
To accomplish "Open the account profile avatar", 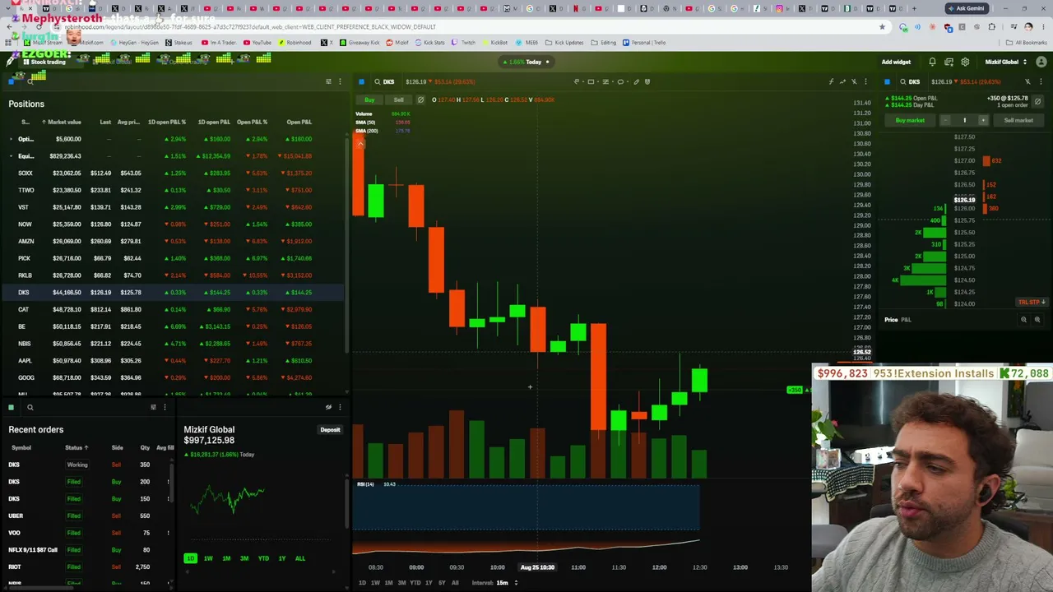I will coord(1041,62).
